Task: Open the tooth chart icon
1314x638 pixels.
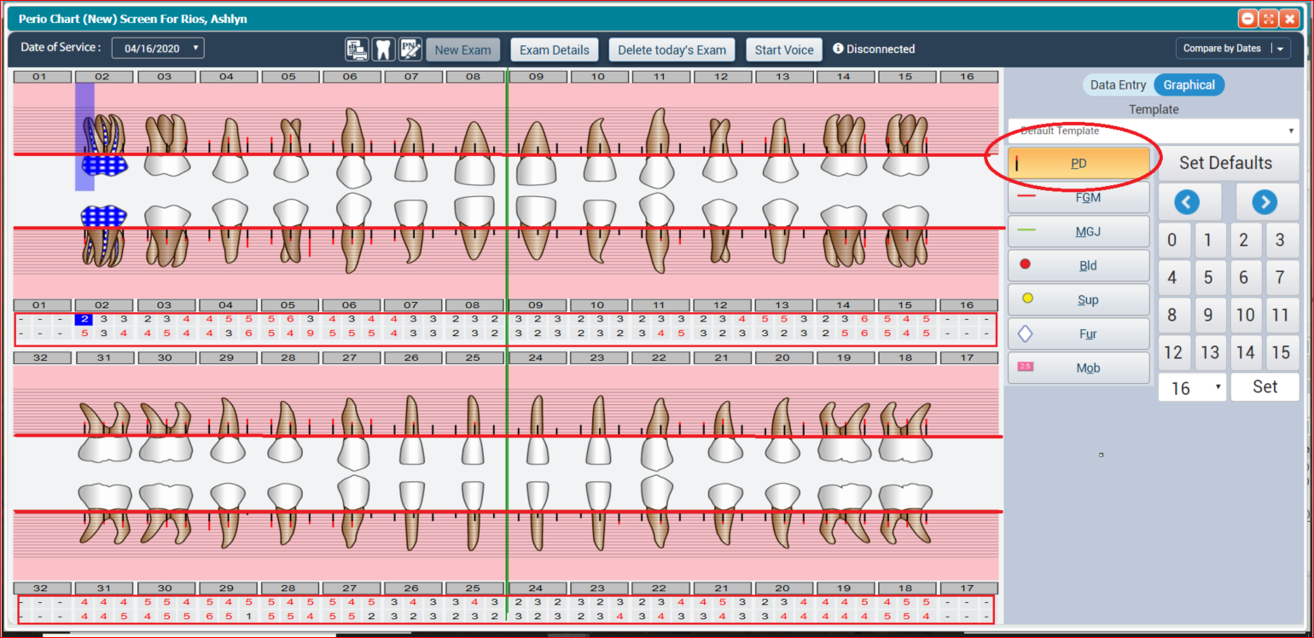Action: (384, 49)
